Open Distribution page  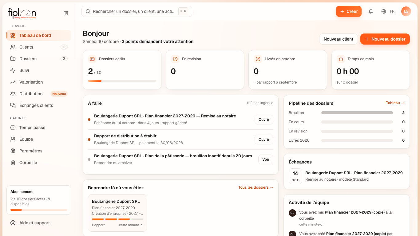[39, 94]
